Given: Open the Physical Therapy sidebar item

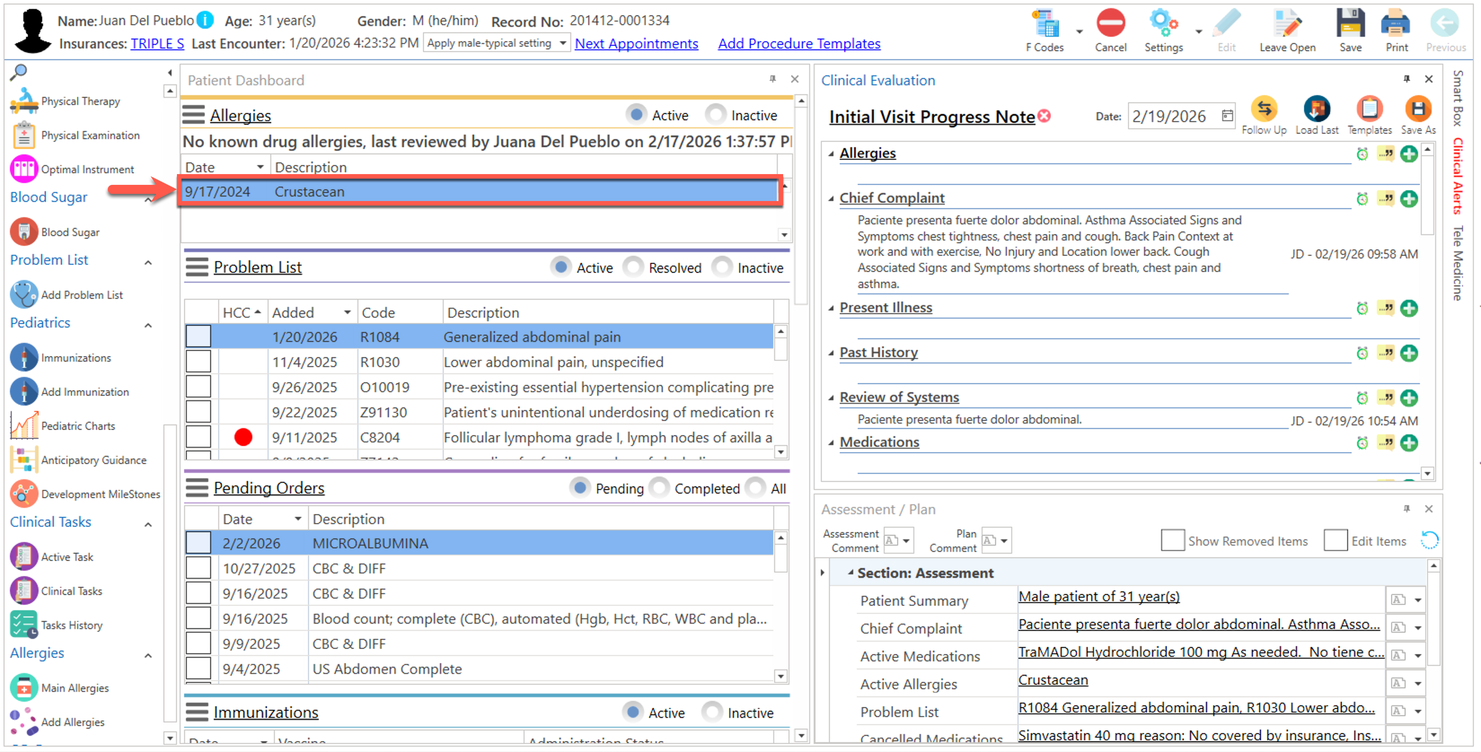Looking at the screenshot, I should (x=80, y=101).
